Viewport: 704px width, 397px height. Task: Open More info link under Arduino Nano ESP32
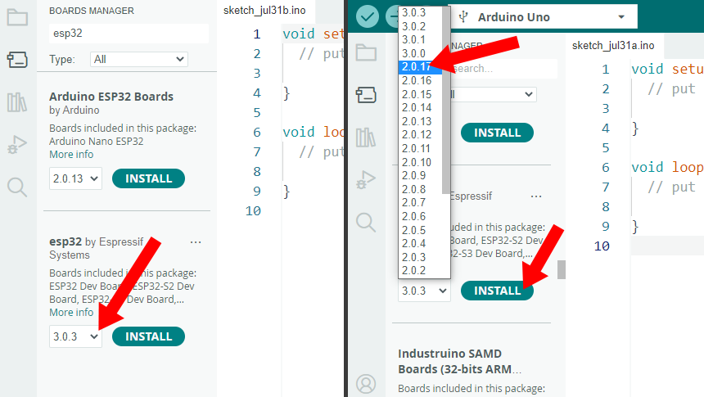click(71, 155)
